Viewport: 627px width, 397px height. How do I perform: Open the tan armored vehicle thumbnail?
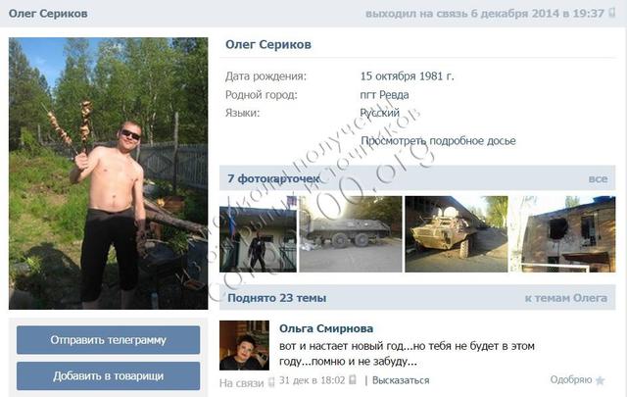tap(457, 234)
